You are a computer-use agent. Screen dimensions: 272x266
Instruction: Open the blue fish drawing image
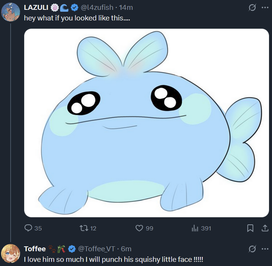coord(147,123)
